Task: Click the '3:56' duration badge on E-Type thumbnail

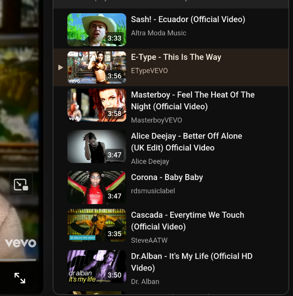Action: (x=114, y=76)
